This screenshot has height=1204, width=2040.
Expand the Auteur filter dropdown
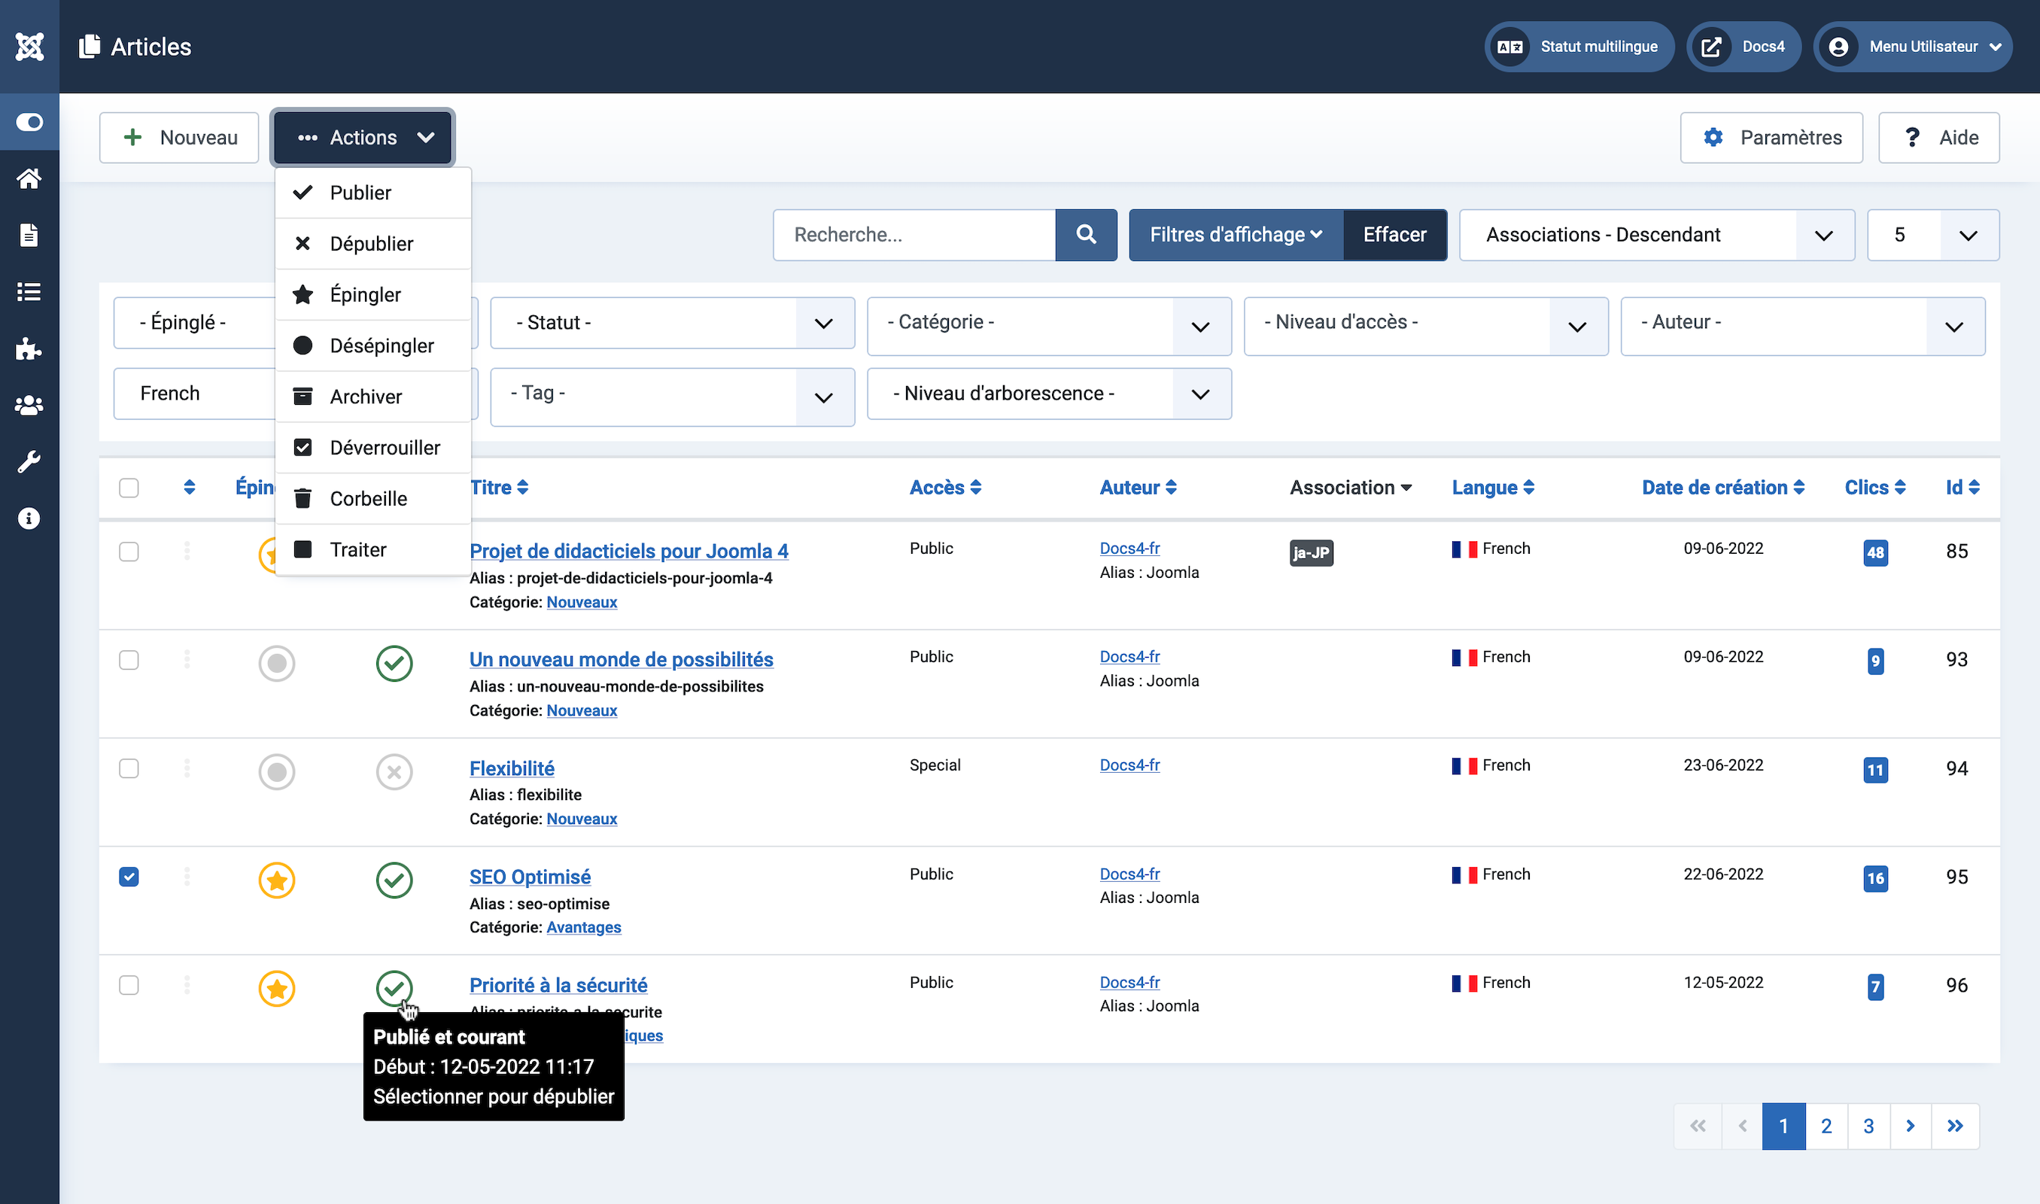click(x=1802, y=326)
